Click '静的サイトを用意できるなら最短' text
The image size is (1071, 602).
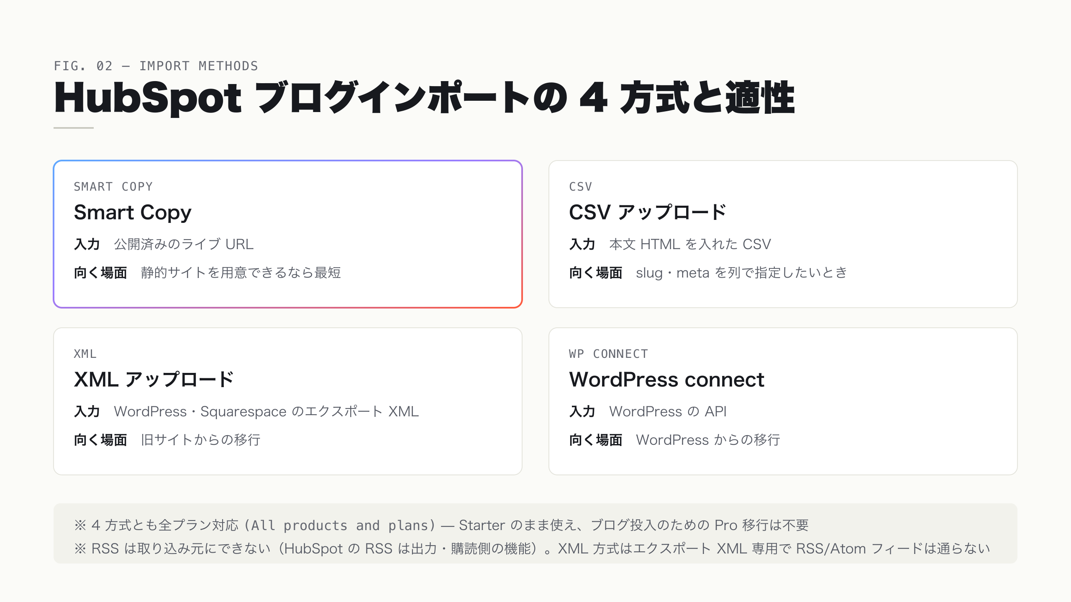click(241, 273)
